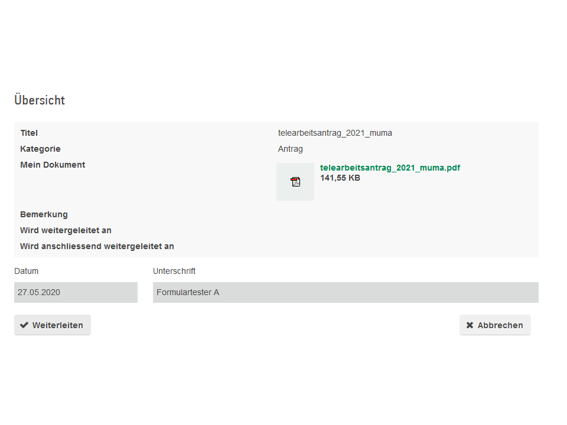
Task: Click the gray document thumbnail box
Action: click(x=295, y=182)
